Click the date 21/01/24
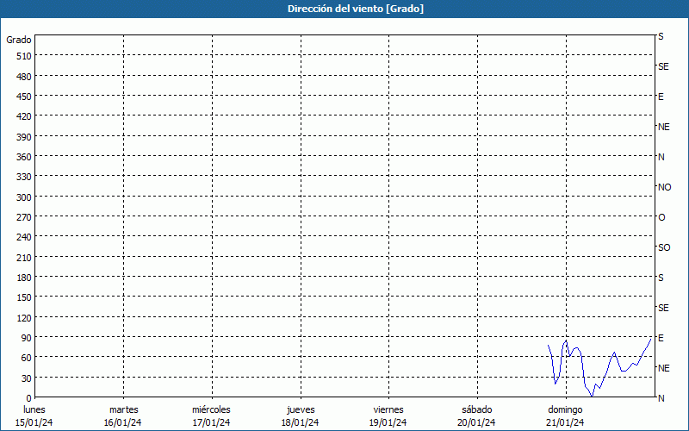 [565, 422]
